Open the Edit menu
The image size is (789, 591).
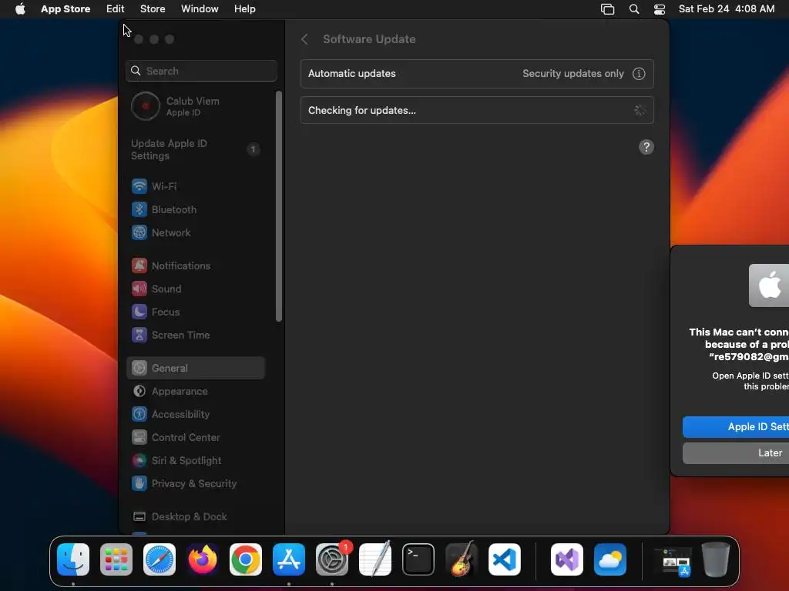click(116, 9)
